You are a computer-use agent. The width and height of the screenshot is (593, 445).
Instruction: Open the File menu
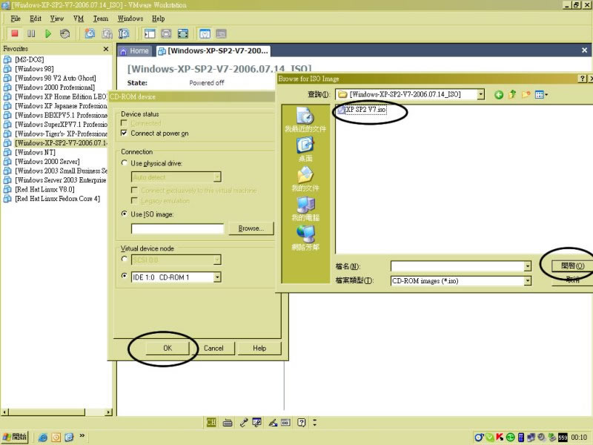tap(16, 19)
